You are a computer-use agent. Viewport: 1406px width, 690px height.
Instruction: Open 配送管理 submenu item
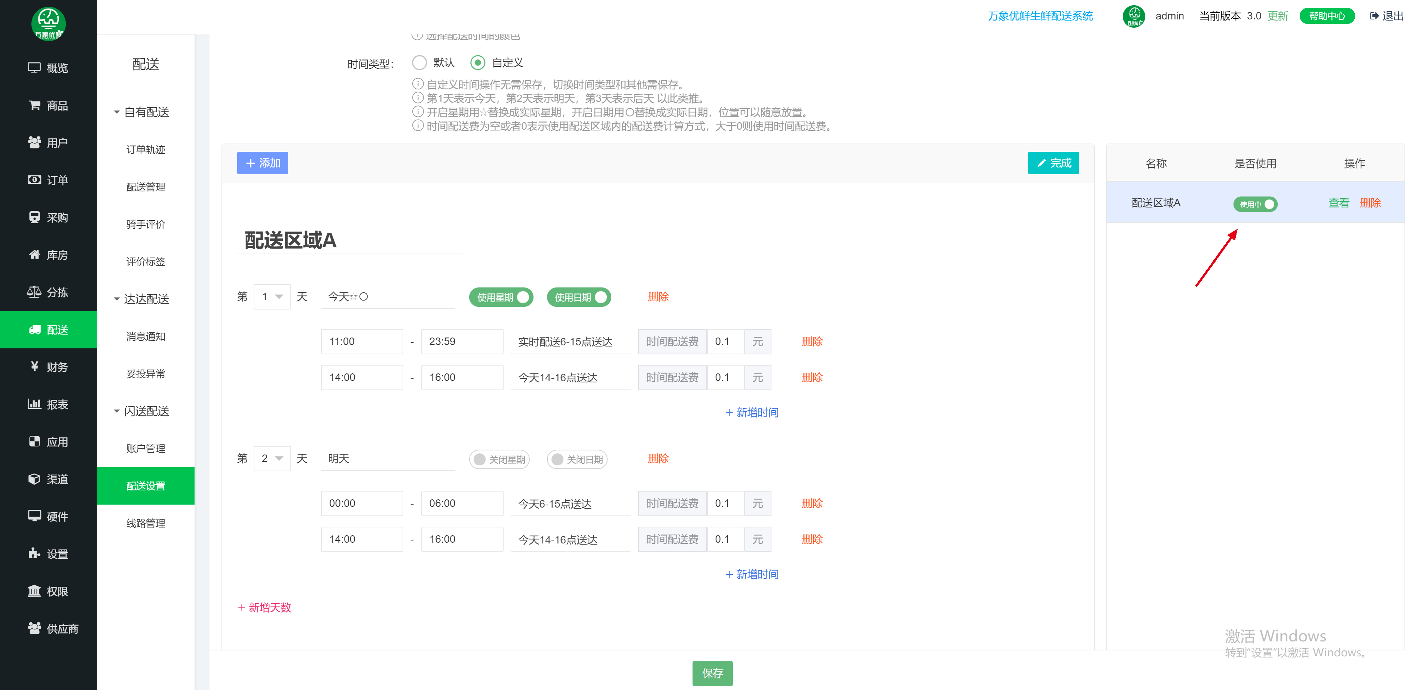[145, 187]
